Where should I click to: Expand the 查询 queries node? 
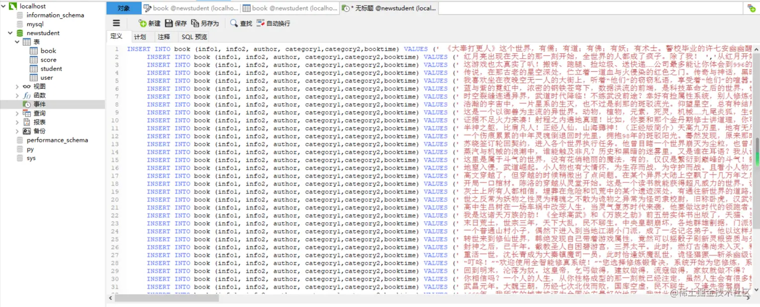(x=17, y=114)
